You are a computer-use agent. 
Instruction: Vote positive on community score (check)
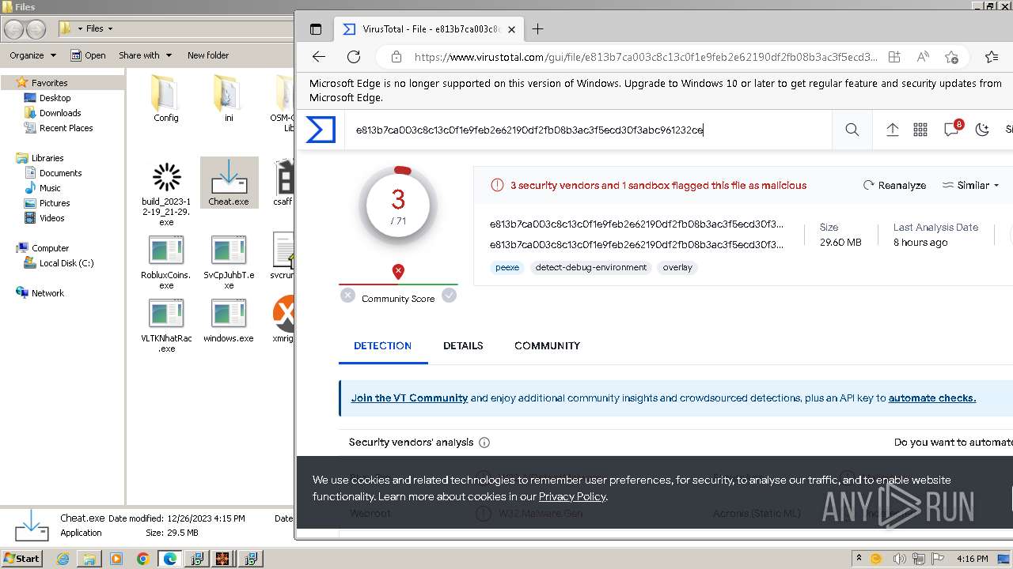(450, 296)
